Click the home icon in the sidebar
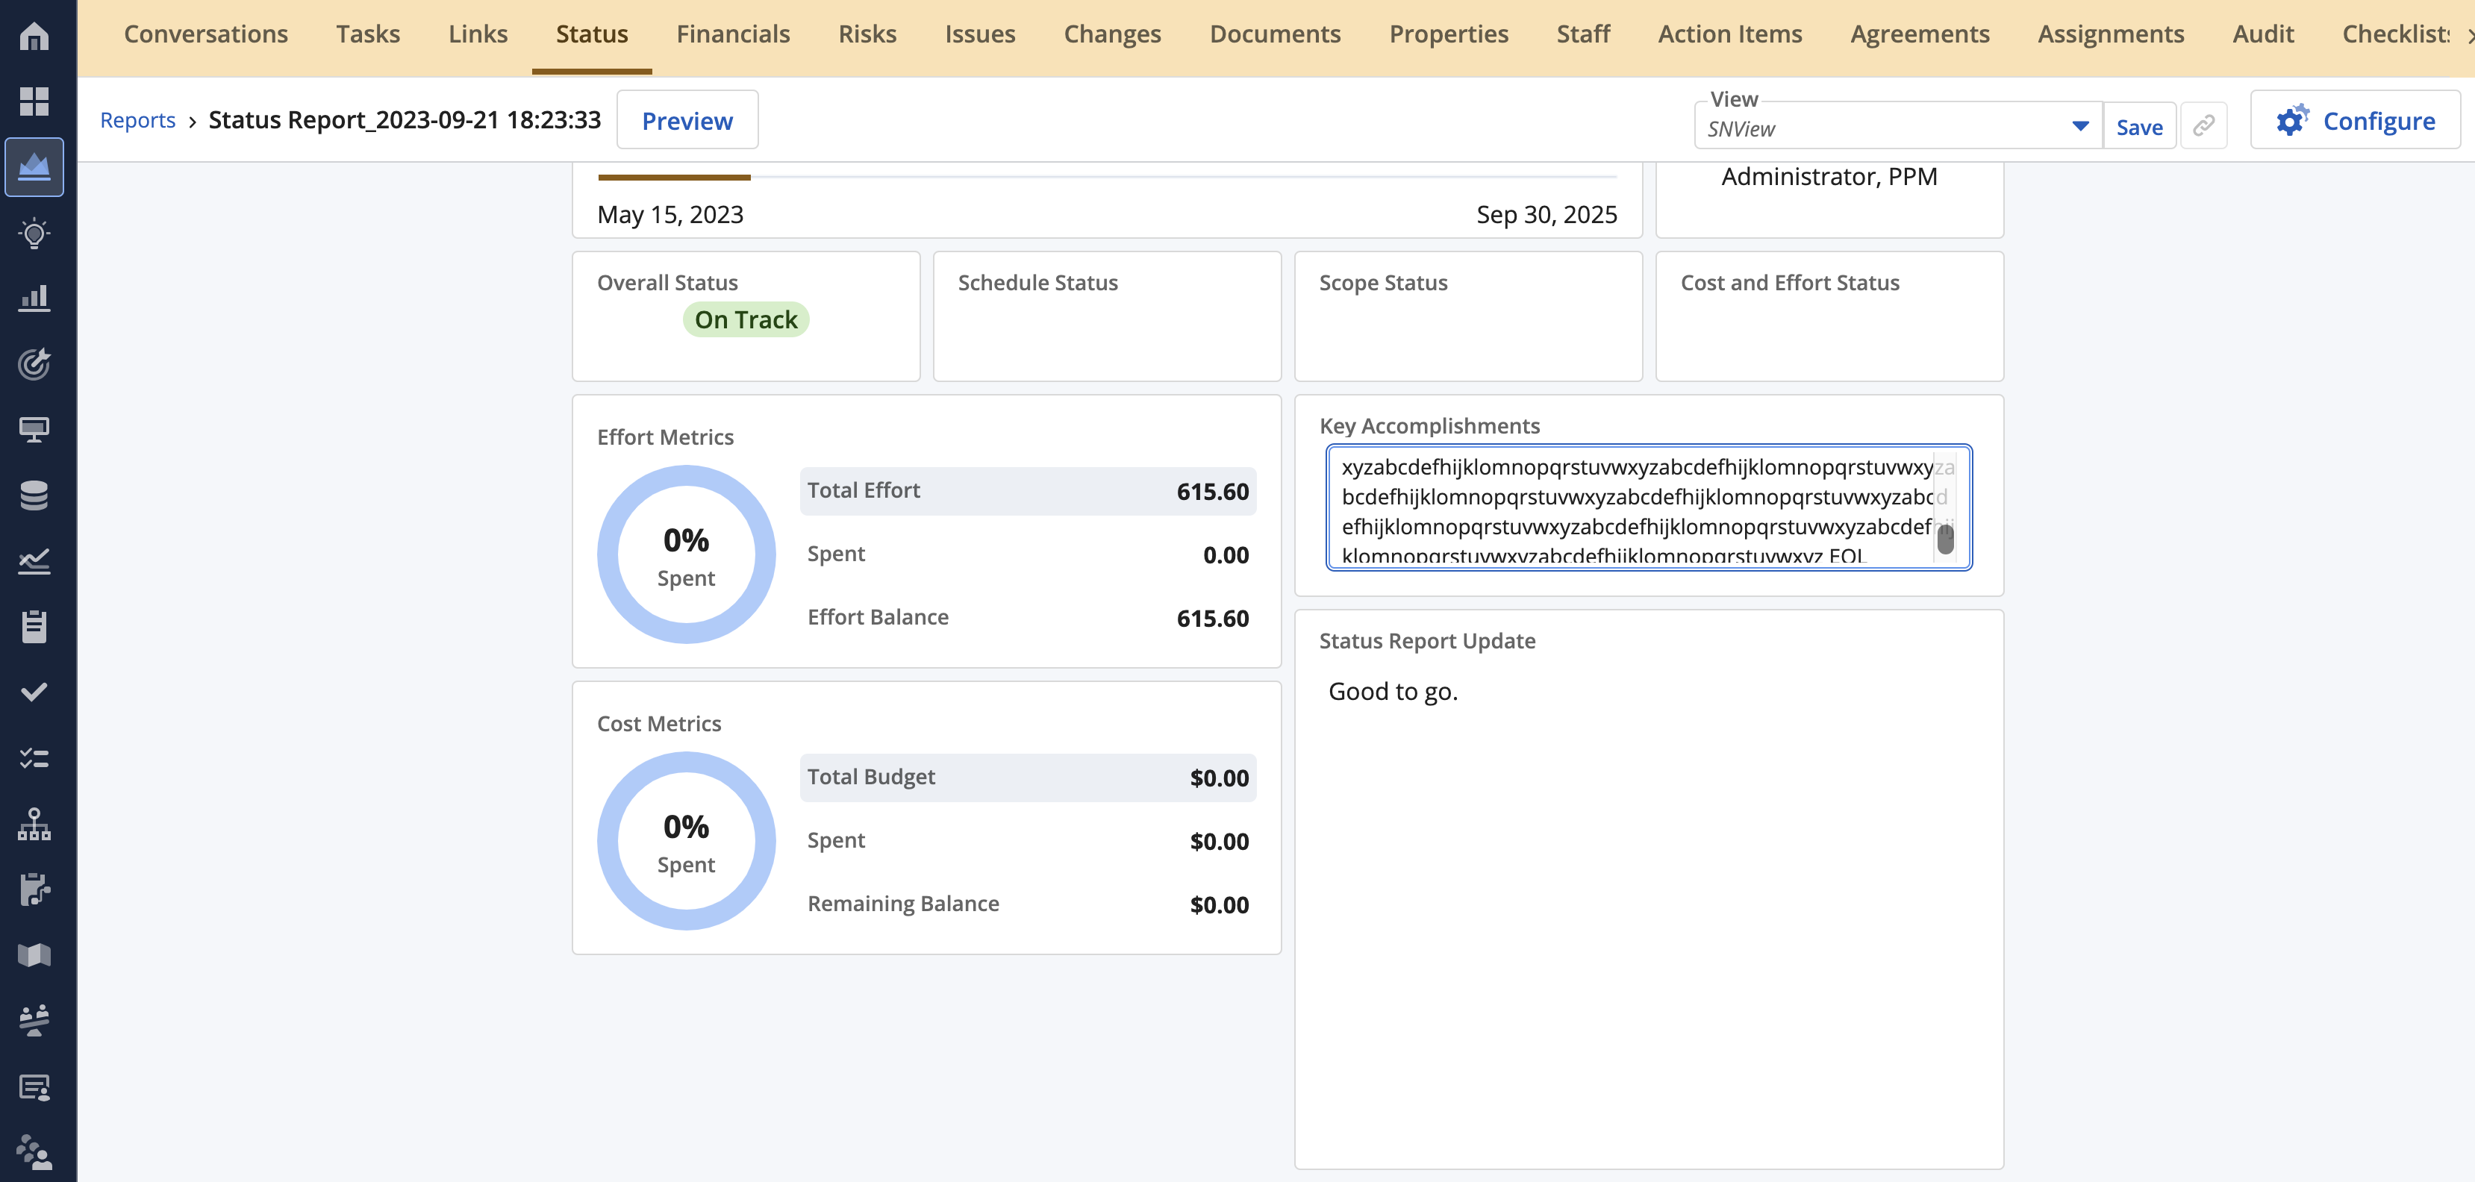 pyautogui.click(x=34, y=37)
